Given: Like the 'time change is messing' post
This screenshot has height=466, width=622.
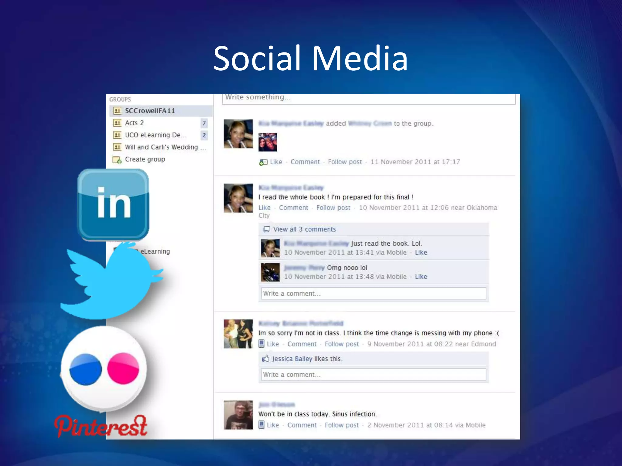Looking at the screenshot, I should (x=273, y=344).
